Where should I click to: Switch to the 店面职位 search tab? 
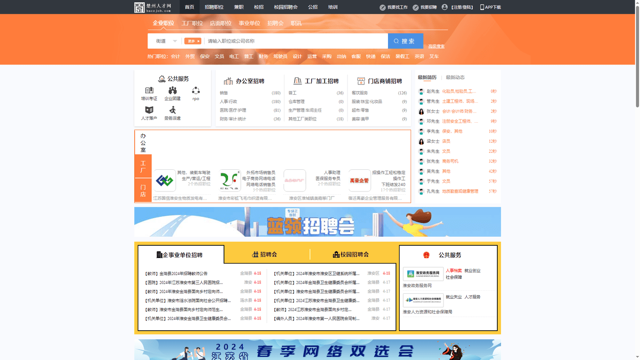click(221, 23)
